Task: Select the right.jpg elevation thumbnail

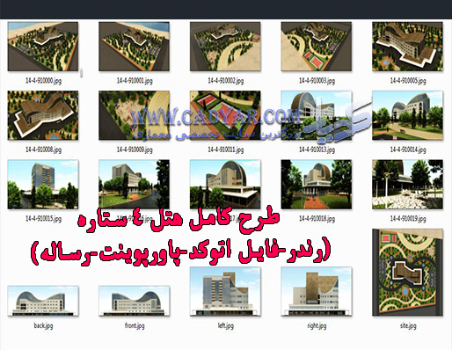Action: 317,291
